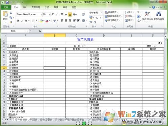Open the 现金流量表 sheet tab
This screenshot has height=126, width=168.
[x=46, y=120]
